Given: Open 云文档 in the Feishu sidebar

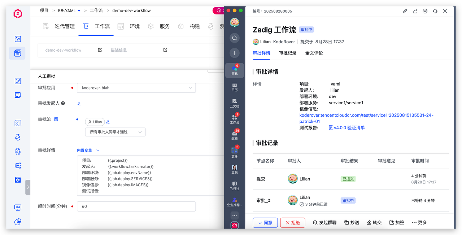Looking at the screenshot, I should [x=235, y=103].
